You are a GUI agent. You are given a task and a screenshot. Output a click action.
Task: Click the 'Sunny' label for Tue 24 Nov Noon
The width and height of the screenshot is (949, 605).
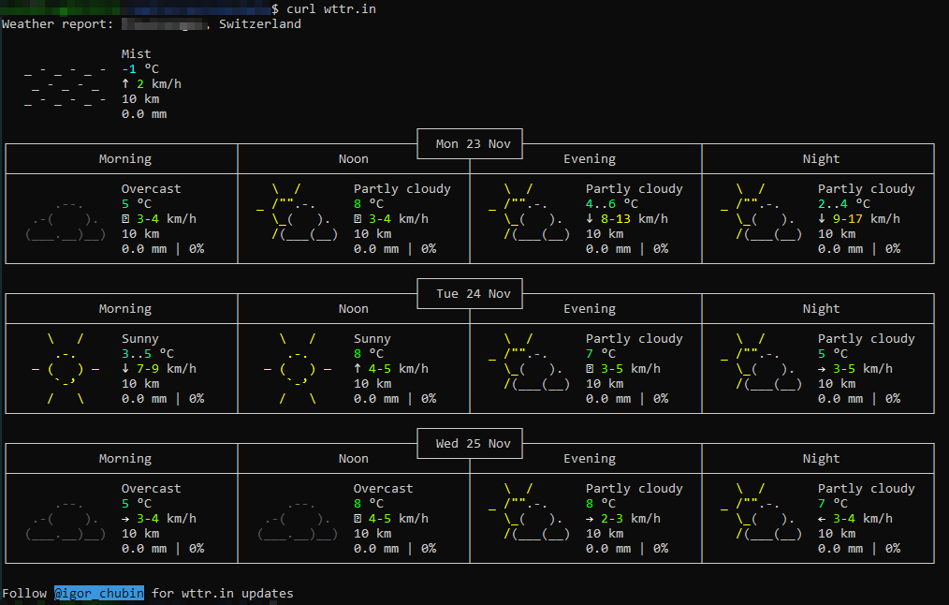coord(372,338)
